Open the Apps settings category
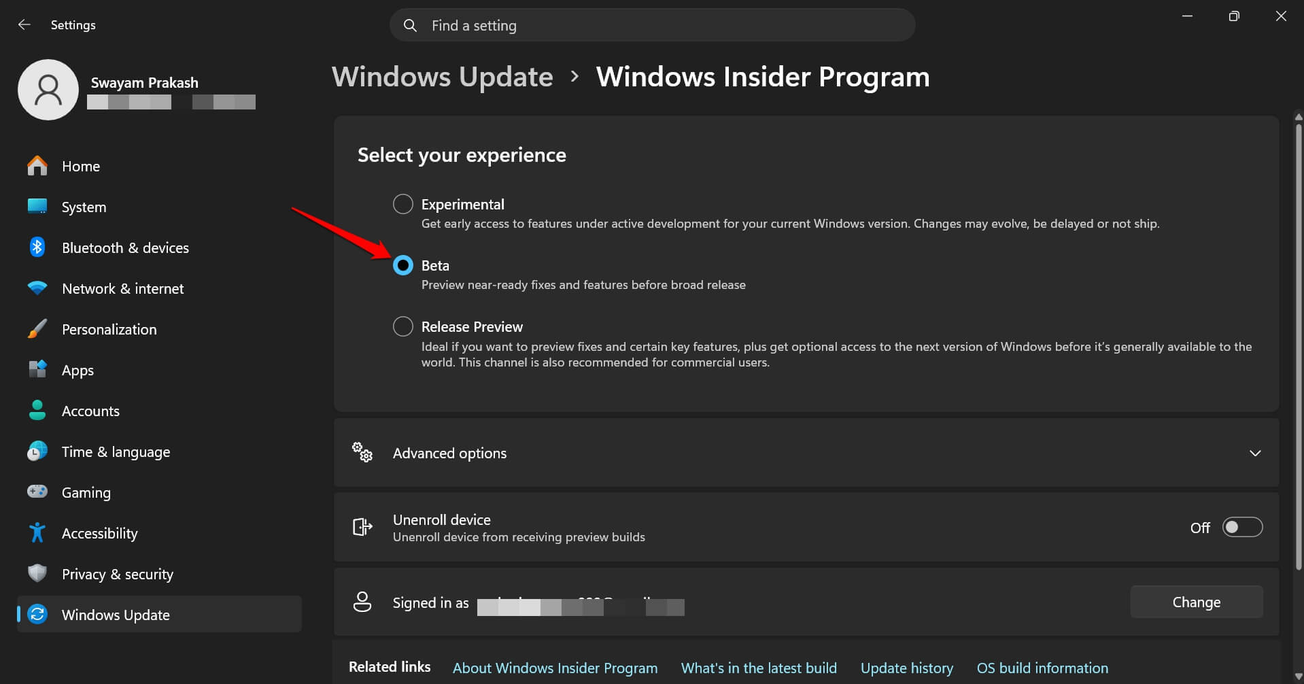 pyautogui.click(x=159, y=370)
